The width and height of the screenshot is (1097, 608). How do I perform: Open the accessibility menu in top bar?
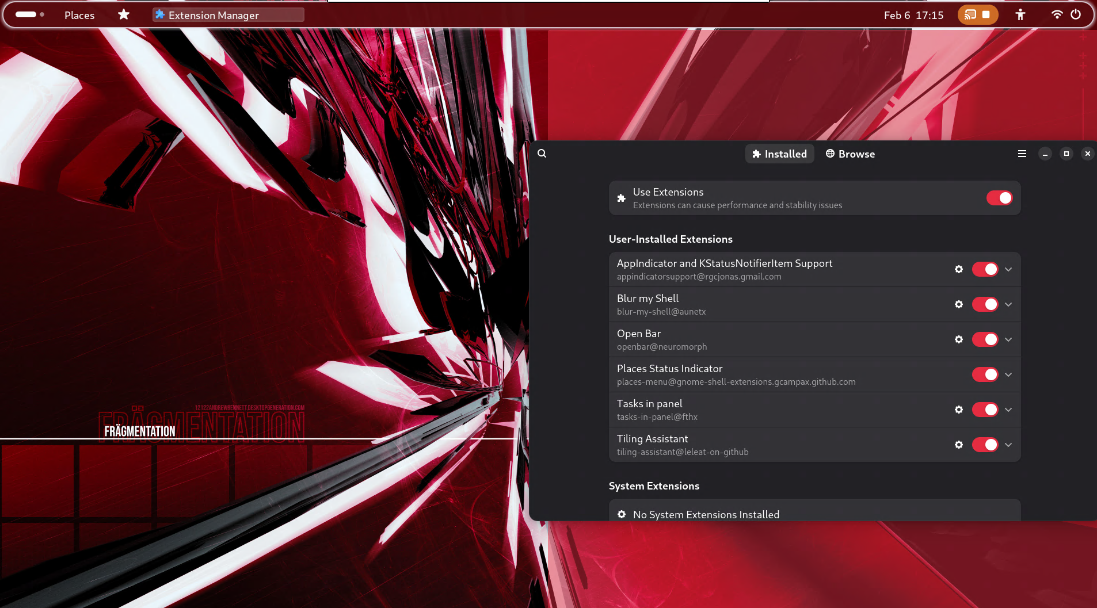click(x=1020, y=15)
